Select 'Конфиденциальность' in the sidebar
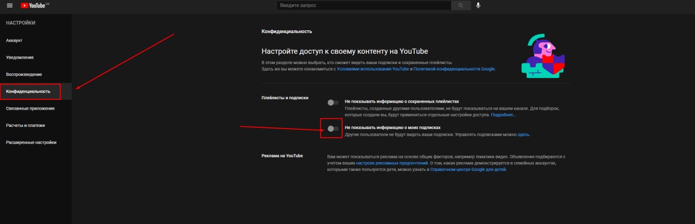This screenshot has width=695, height=224. 36,91
